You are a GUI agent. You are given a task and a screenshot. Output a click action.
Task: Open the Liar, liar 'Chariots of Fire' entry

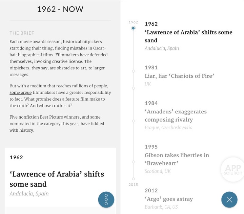(x=179, y=76)
